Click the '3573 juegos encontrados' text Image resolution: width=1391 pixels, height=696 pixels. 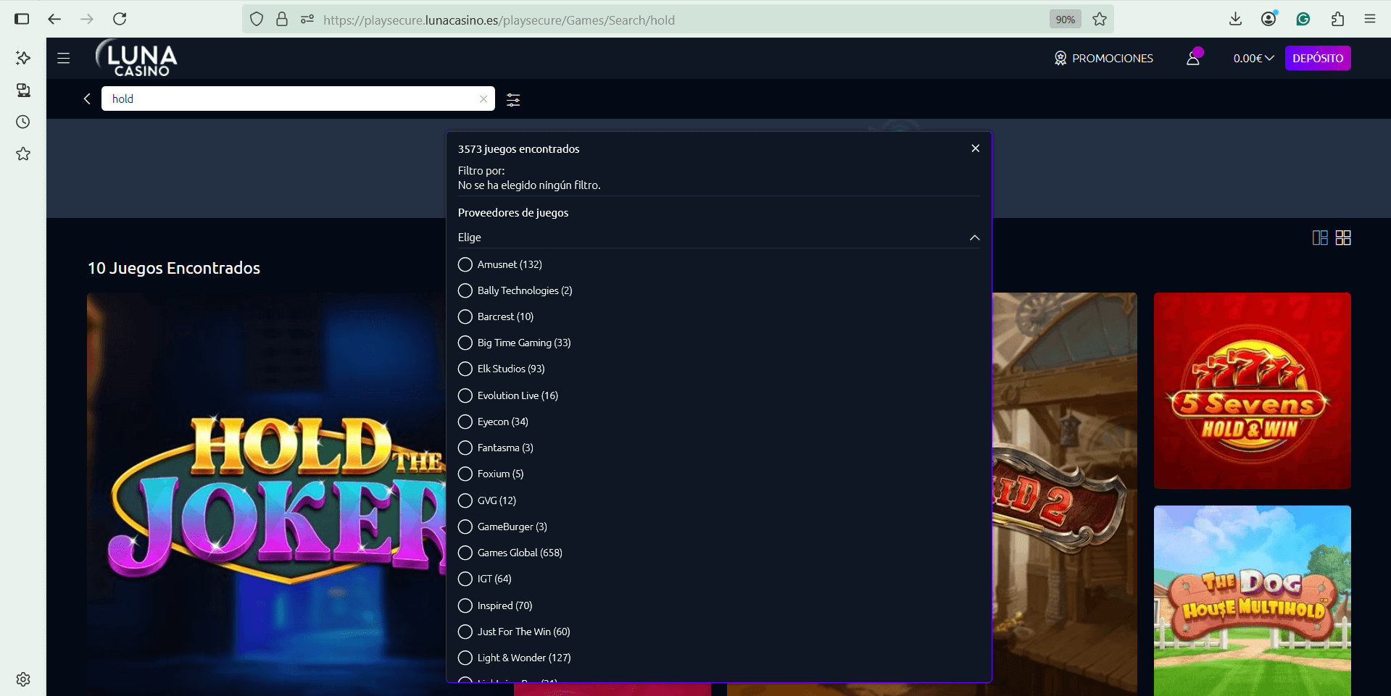click(x=518, y=148)
